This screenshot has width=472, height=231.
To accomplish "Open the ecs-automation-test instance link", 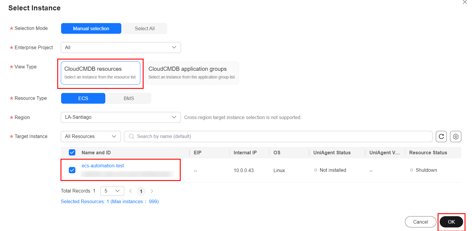I will [x=103, y=166].
